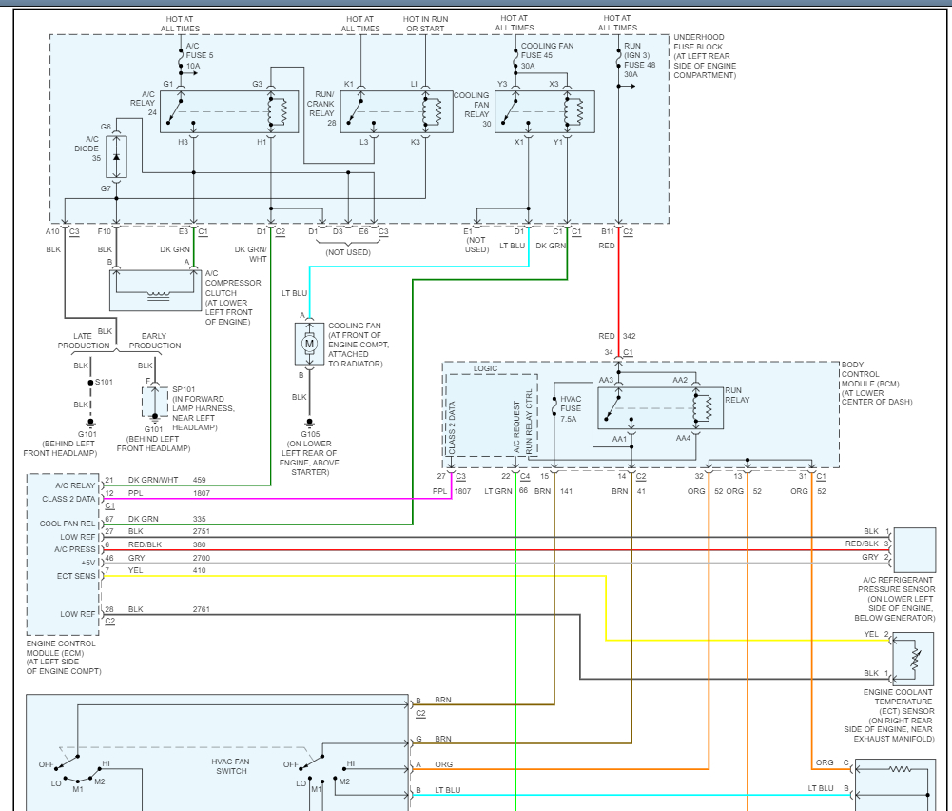Select the ECT sensor thermistor symbol
Image resolution: width=952 pixels, height=811 pixels.
point(915,656)
